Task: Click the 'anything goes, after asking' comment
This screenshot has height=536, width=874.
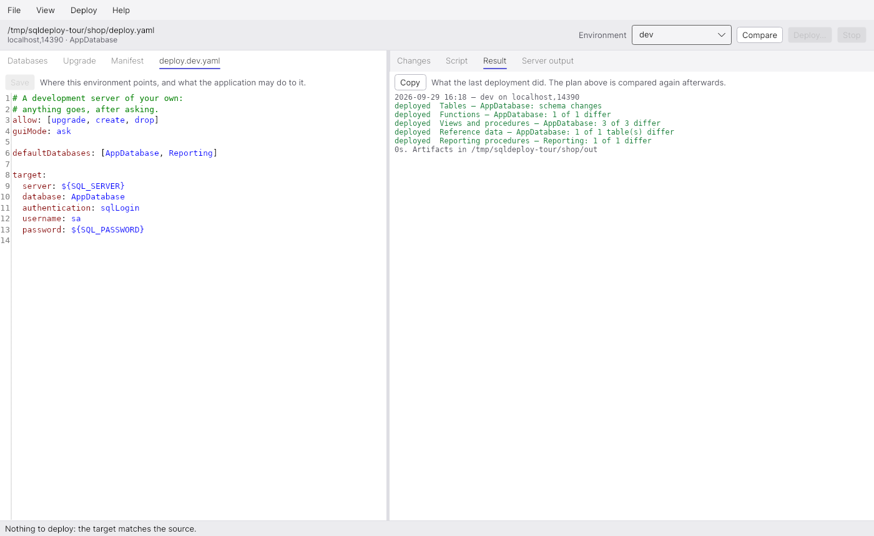Action: click(86, 109)
